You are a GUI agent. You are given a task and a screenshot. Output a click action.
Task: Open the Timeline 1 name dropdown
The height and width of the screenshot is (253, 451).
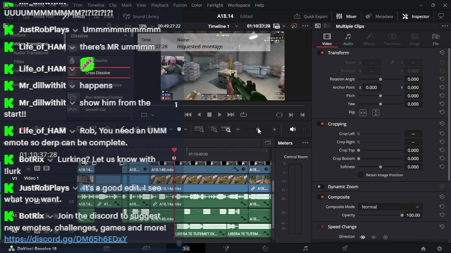[x=236, y=26]
